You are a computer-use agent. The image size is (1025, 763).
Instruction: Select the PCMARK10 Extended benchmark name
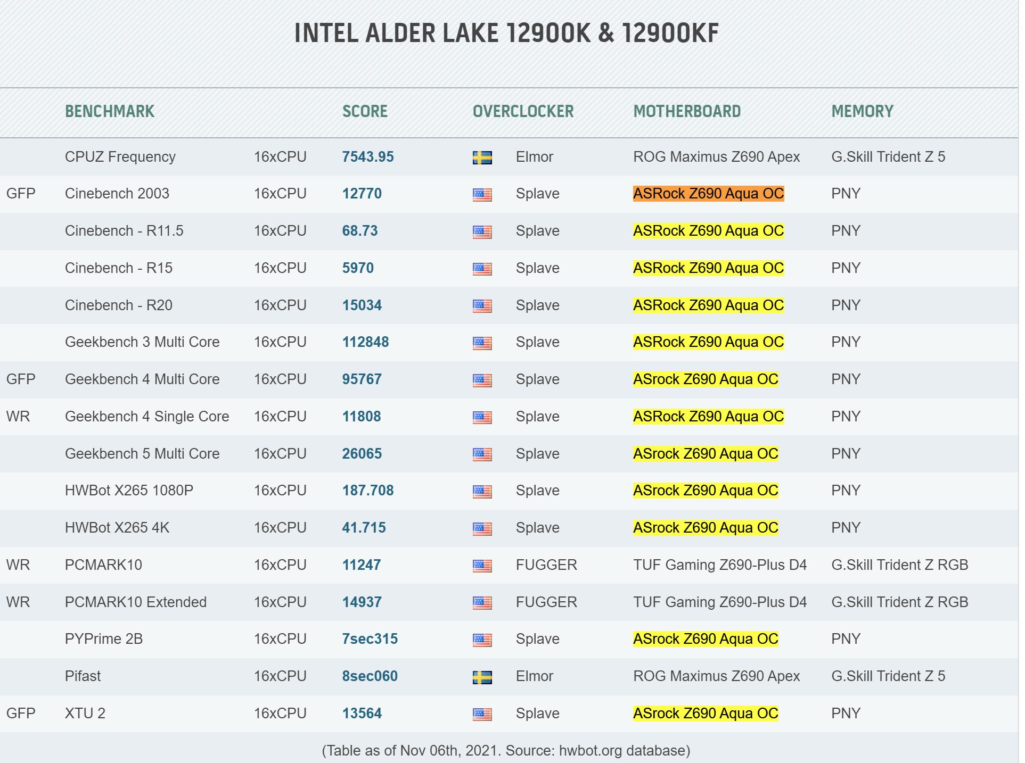point(136,602)
